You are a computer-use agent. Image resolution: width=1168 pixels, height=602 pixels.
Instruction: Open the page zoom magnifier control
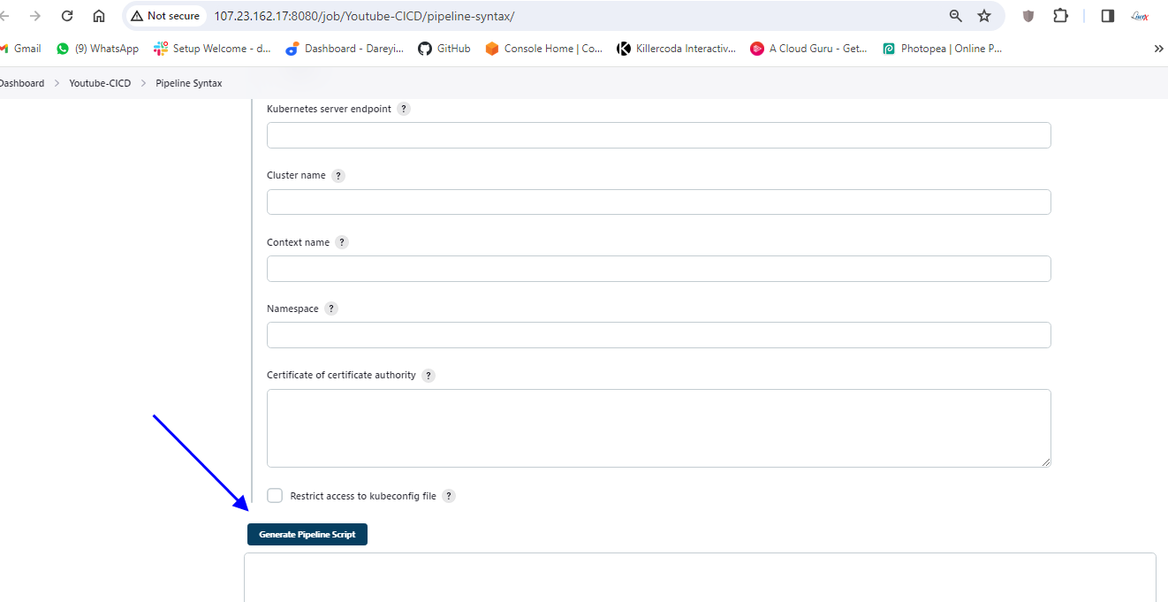point(956,16)
